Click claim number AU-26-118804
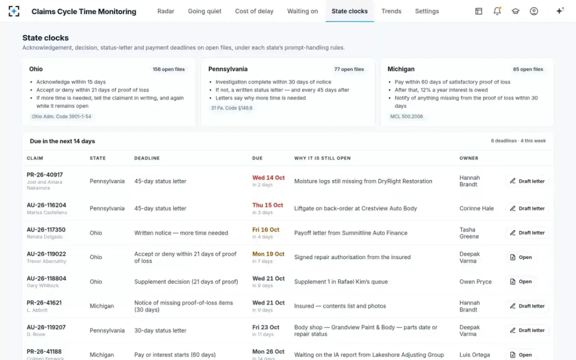This screenshot has width=576, height=360. (47, 278)
